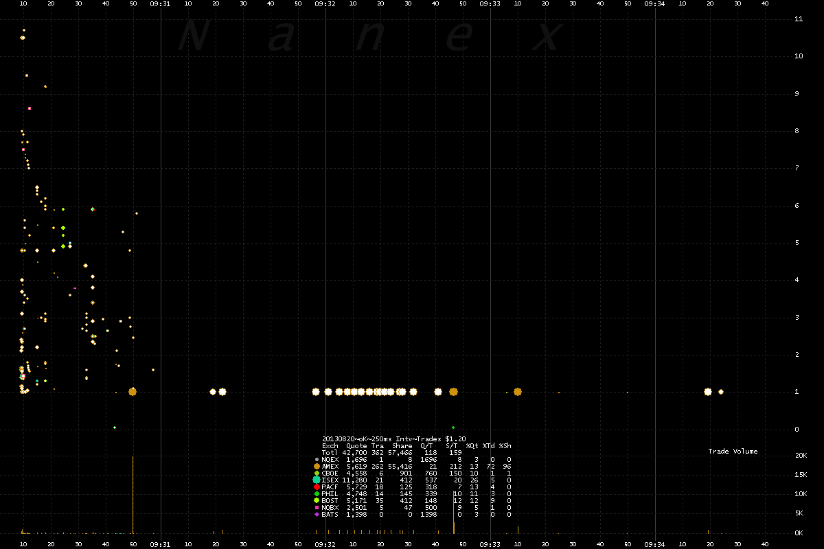Image resolution: width=824 pixels, height=549 pixels.
Task: Select the NQEX exchange label
Action: 330,459
